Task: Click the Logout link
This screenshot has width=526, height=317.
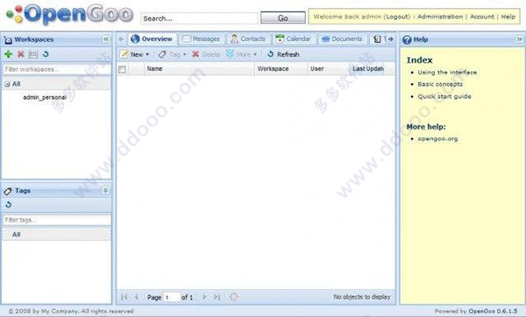Action: click(x=397, y=17)
